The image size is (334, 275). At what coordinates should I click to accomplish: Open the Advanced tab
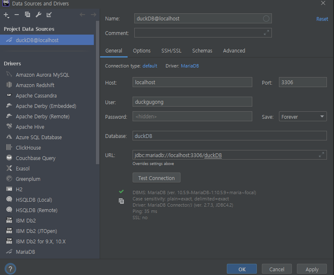[234, 51]
